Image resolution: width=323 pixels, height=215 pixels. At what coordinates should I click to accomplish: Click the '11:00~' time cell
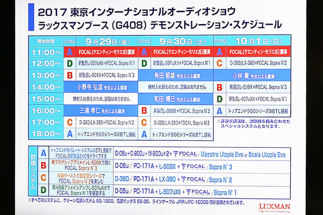(46, 52)
